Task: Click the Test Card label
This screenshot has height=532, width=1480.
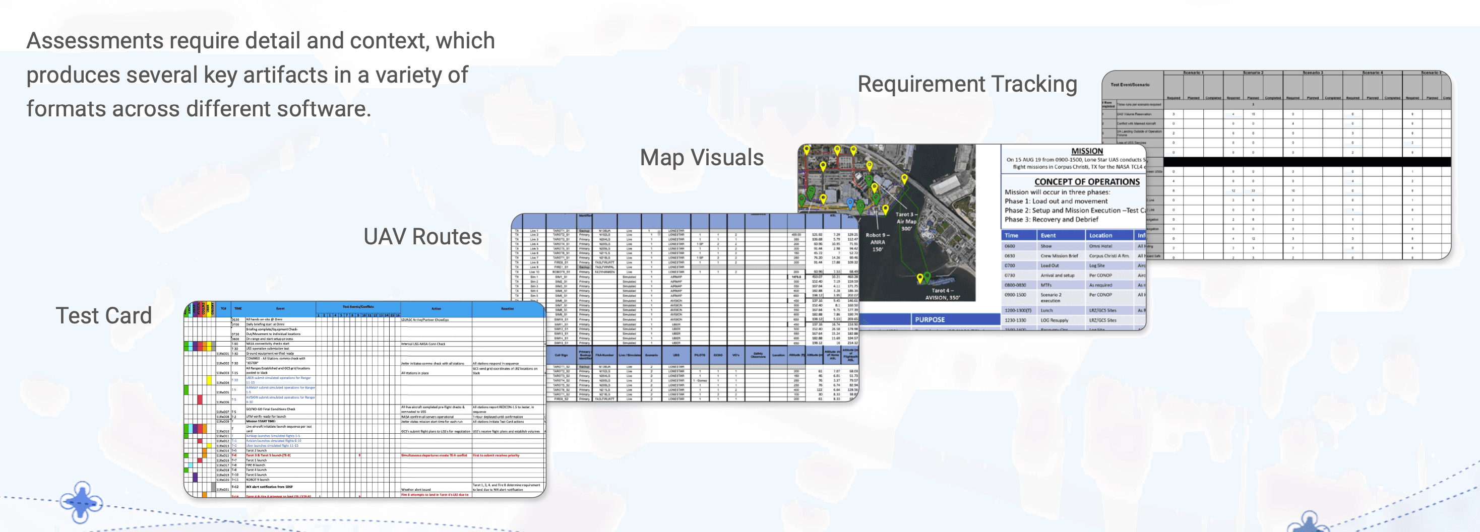Action: (104, 316)
